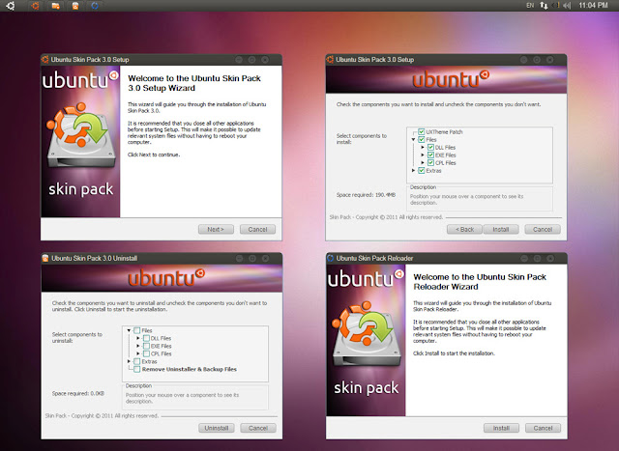The width and height of the screenshot is (619, 451).
Task: Click 'Select components to install:' label
Action: [362, 139]
